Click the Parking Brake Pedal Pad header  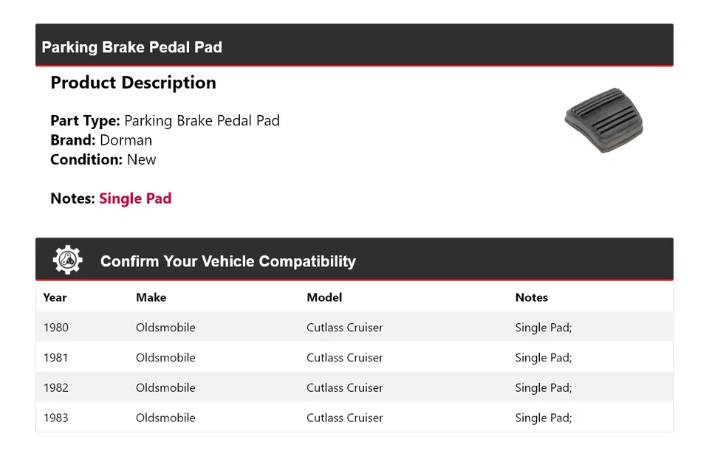[x=132, y=47]
